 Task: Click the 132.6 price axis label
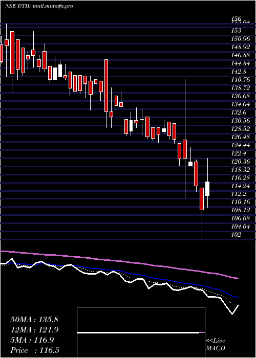pos(239,113)
